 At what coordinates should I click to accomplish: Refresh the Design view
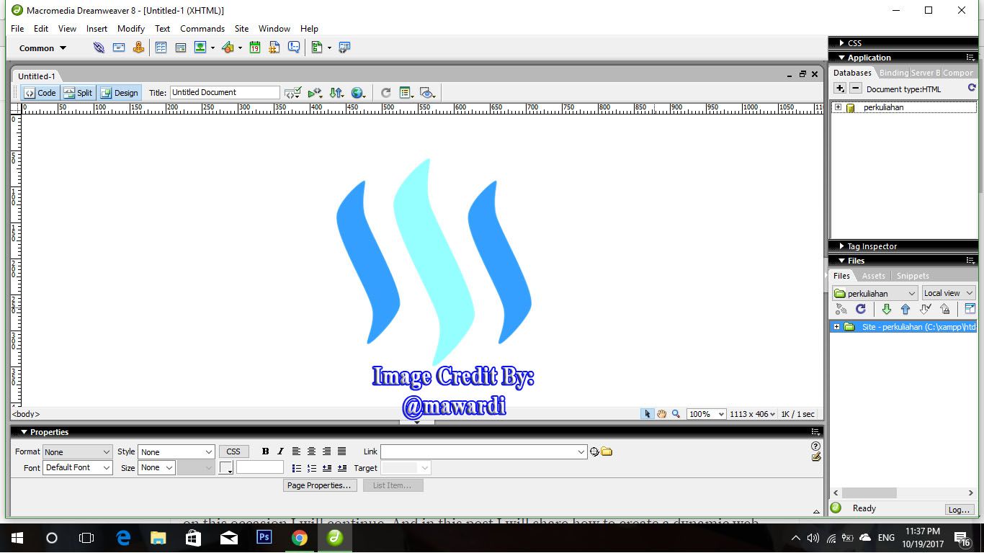point(385,93)
